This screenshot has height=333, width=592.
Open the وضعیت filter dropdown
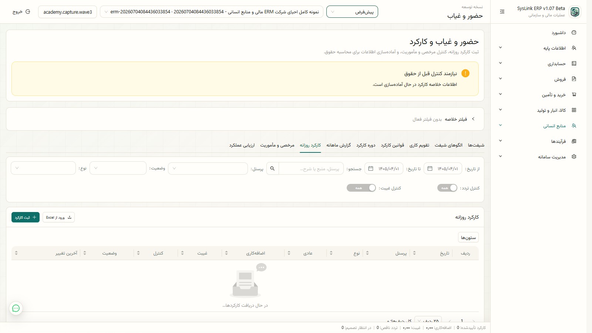point(118,168)
